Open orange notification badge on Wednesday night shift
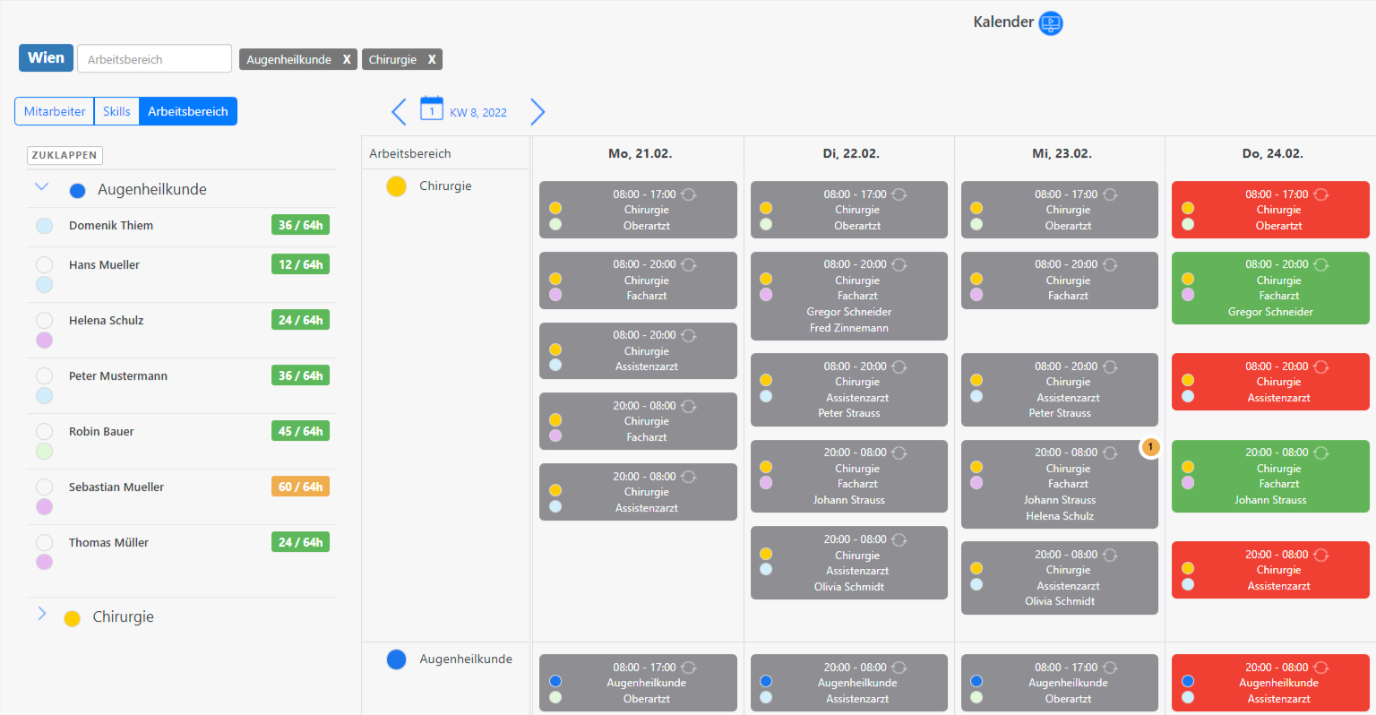Viewport: 1376px width, 715px height. [x=1150, y=446]
